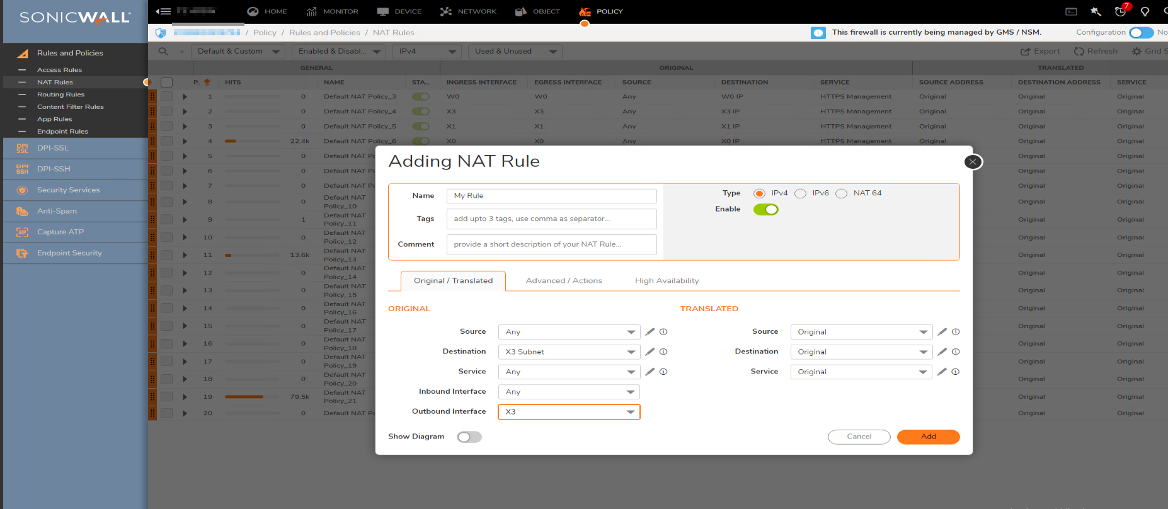
Task: Click the Tags input field
Action: [x=551, y=219]
